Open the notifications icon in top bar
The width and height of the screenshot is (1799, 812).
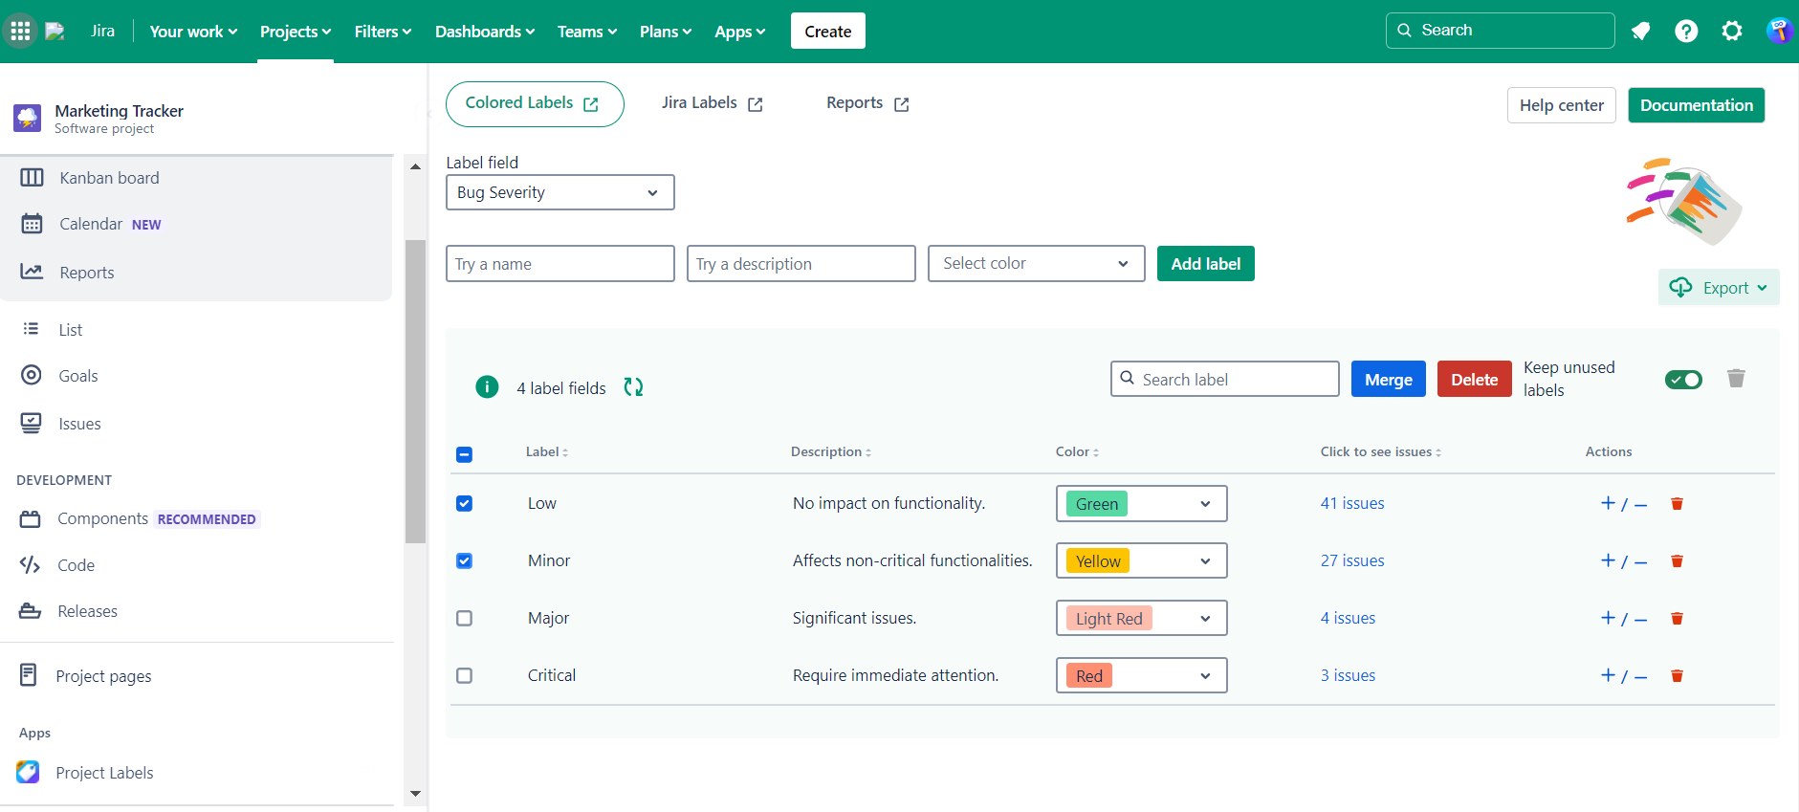1640,32
